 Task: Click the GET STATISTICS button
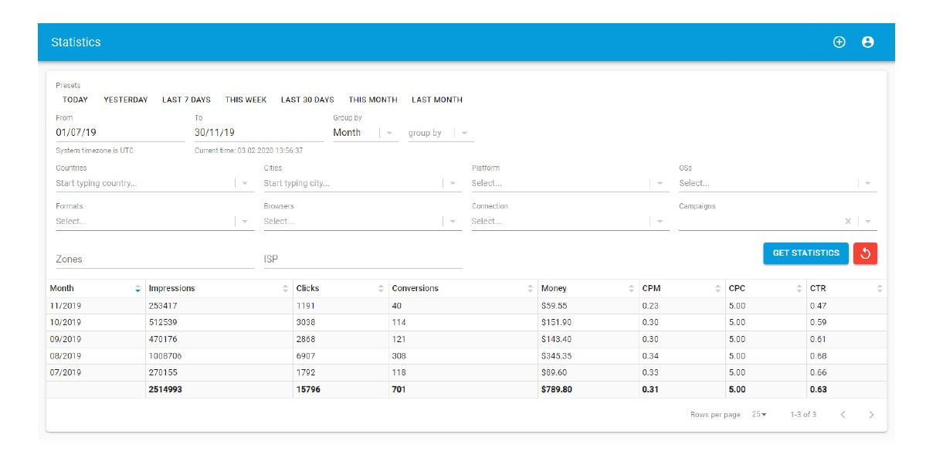tap(806, 253)
